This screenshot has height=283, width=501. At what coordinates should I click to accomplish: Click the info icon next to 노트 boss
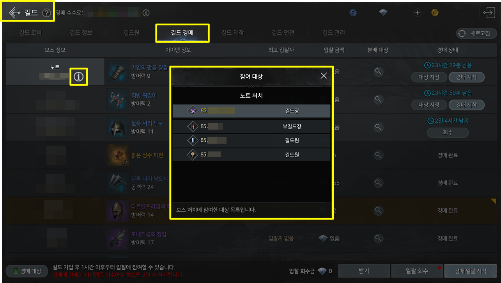(x=79, y=77)
